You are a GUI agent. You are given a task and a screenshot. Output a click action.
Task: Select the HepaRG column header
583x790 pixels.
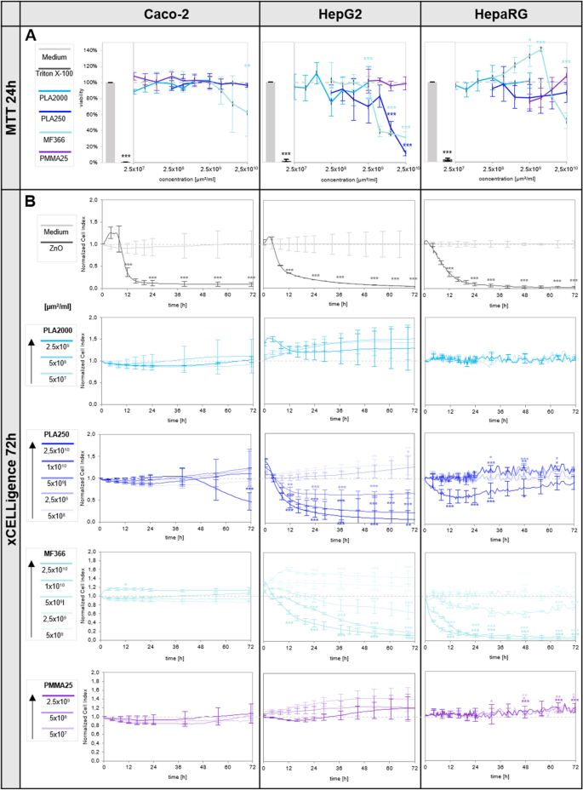[501, 14]
